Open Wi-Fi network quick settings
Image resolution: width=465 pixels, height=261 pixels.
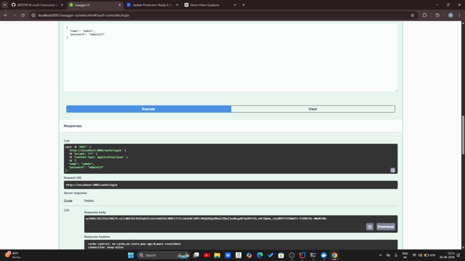(x=414, y=255)
